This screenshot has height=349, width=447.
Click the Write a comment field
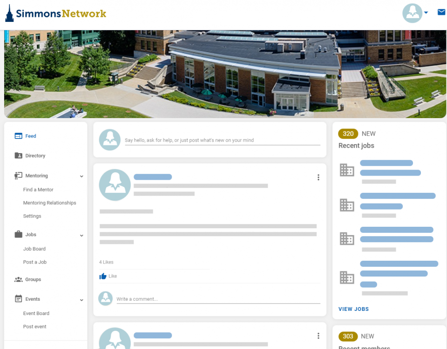218,299
